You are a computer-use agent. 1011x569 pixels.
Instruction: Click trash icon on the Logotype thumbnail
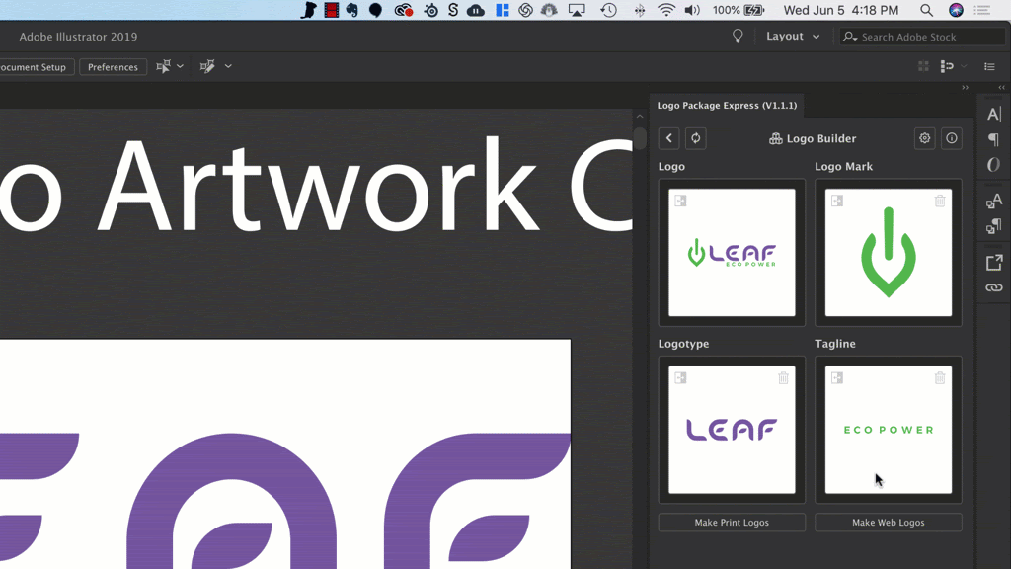coord(783,378)
